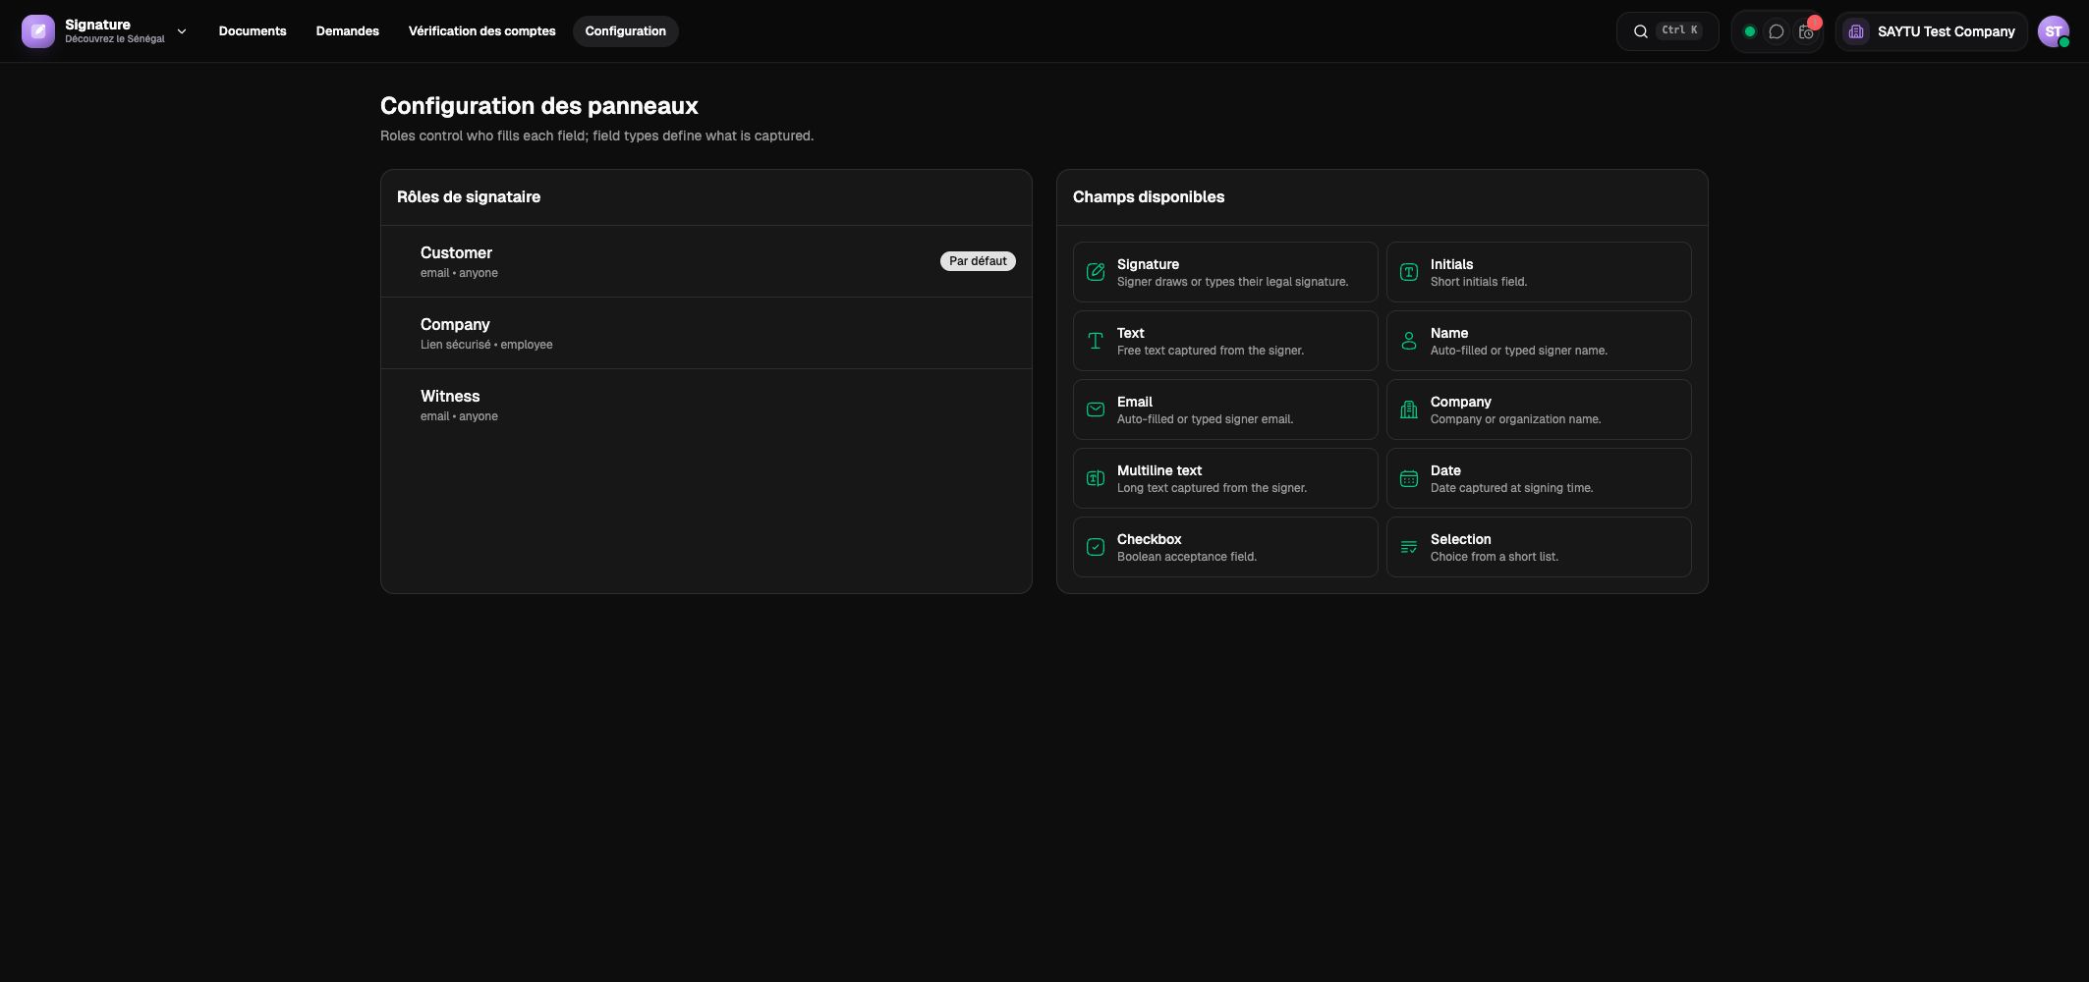Open notifications icon with red badge

click(1806, 31)
